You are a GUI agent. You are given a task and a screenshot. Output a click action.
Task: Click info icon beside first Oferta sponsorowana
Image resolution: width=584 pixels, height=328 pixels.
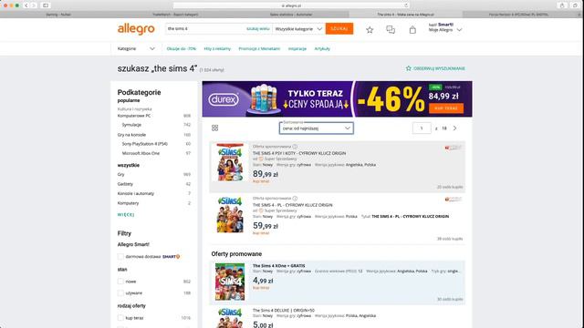(295, 147)
